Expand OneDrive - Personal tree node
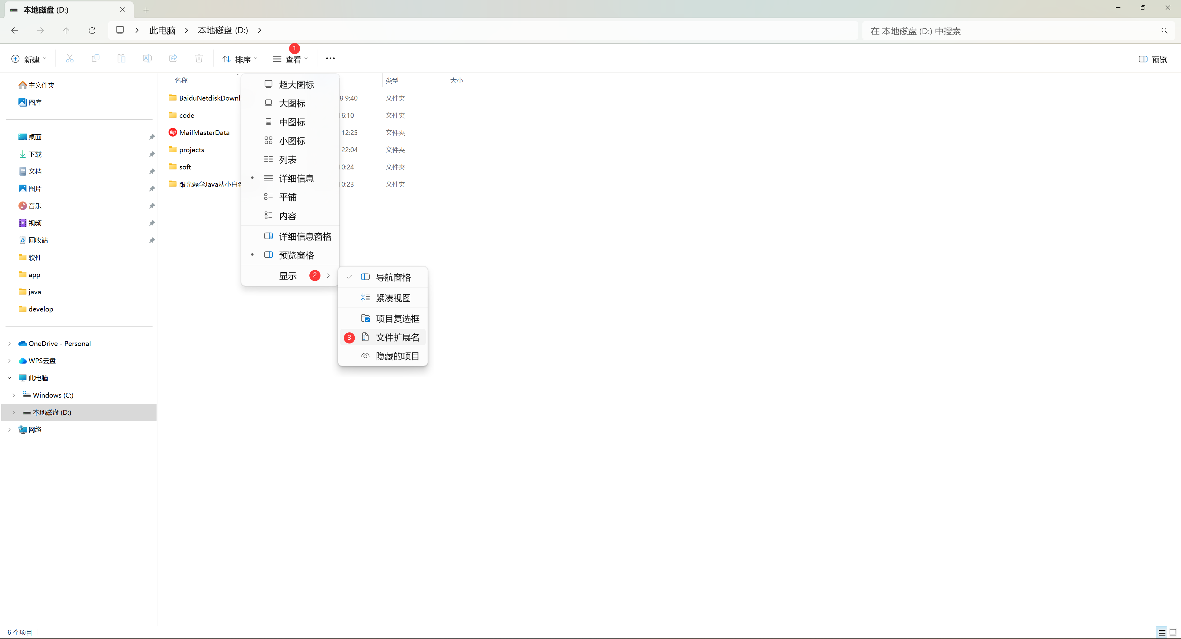The width and height of the screenshot is (1181, 639). 9,344
